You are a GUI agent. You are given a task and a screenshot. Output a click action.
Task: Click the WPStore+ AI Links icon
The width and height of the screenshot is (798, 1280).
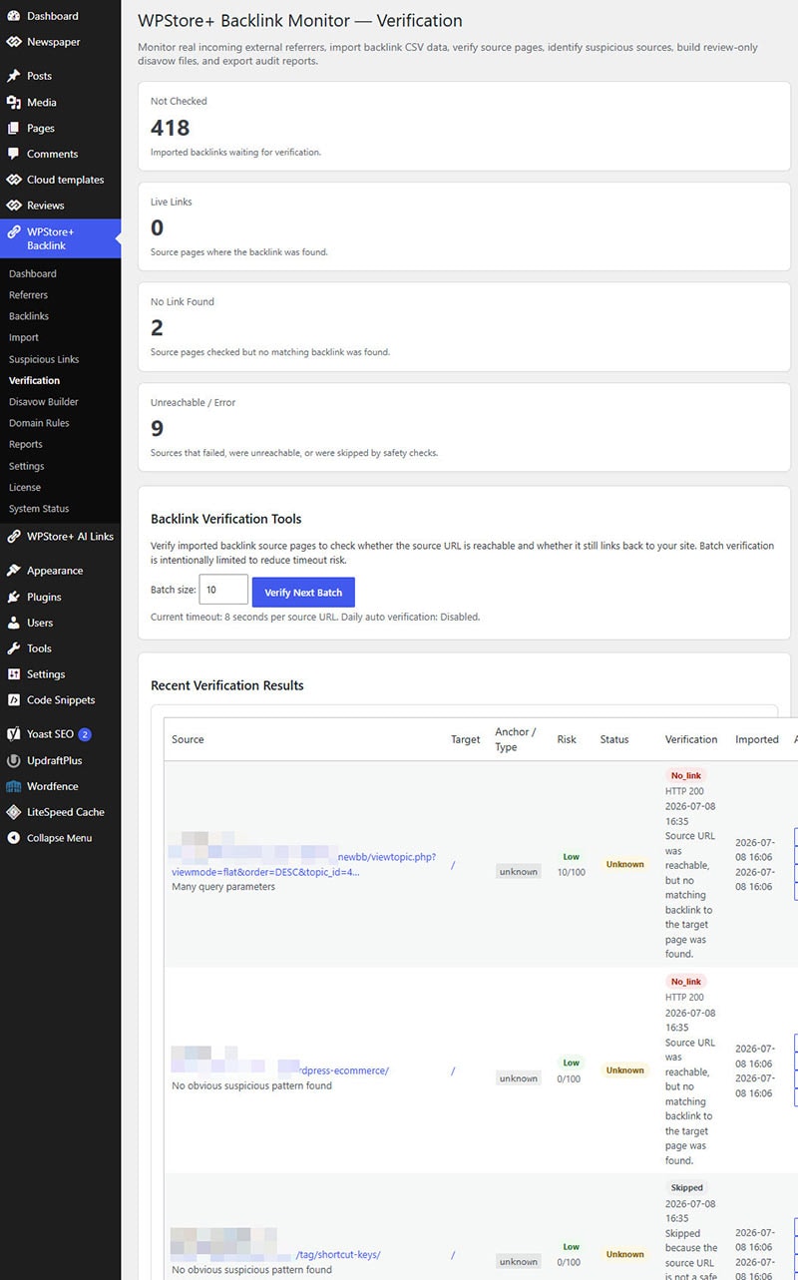14,536
